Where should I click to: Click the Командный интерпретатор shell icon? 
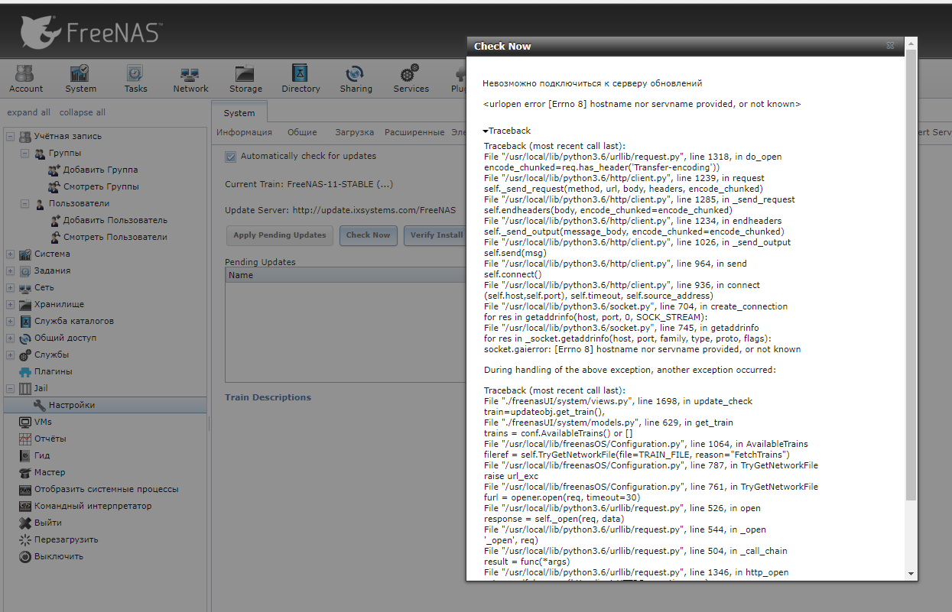click(25, 506)
